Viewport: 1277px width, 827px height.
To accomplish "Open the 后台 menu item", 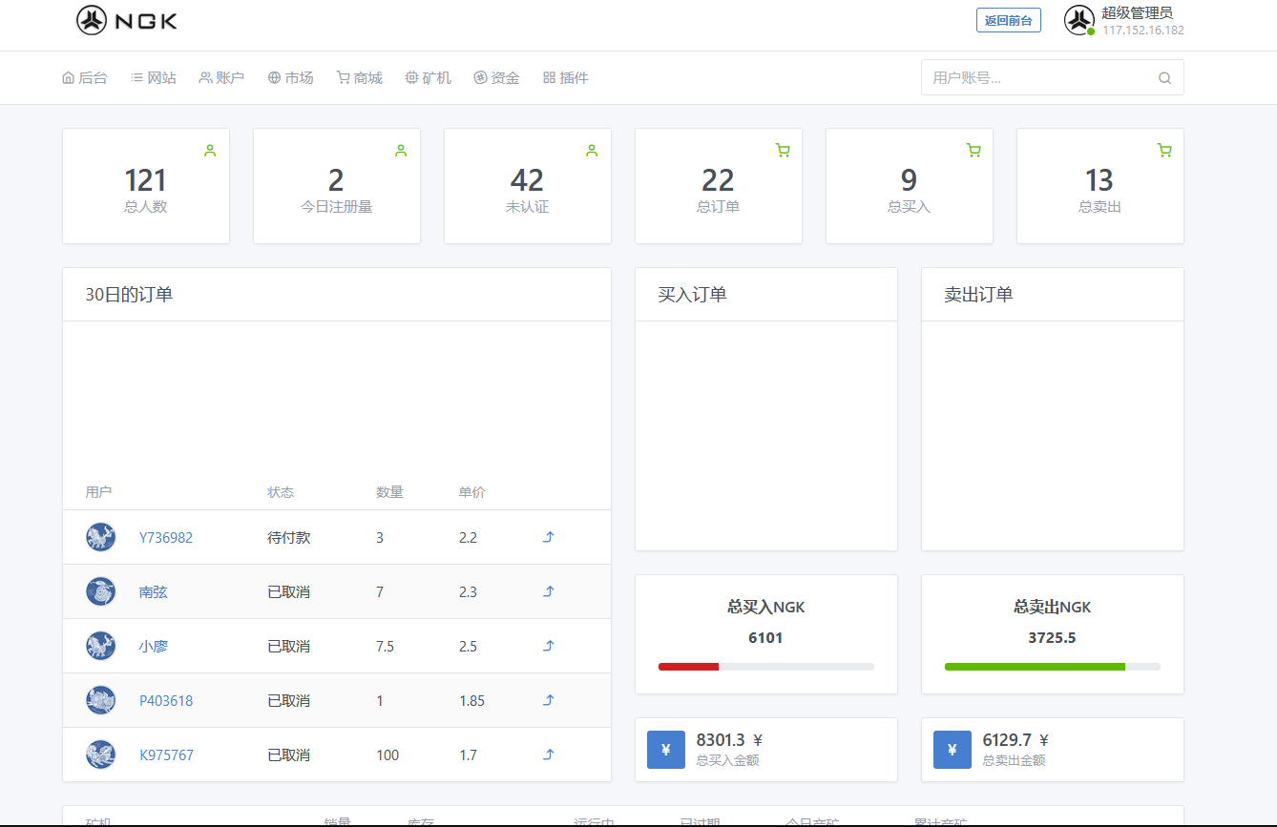I will tap(84, 78).
